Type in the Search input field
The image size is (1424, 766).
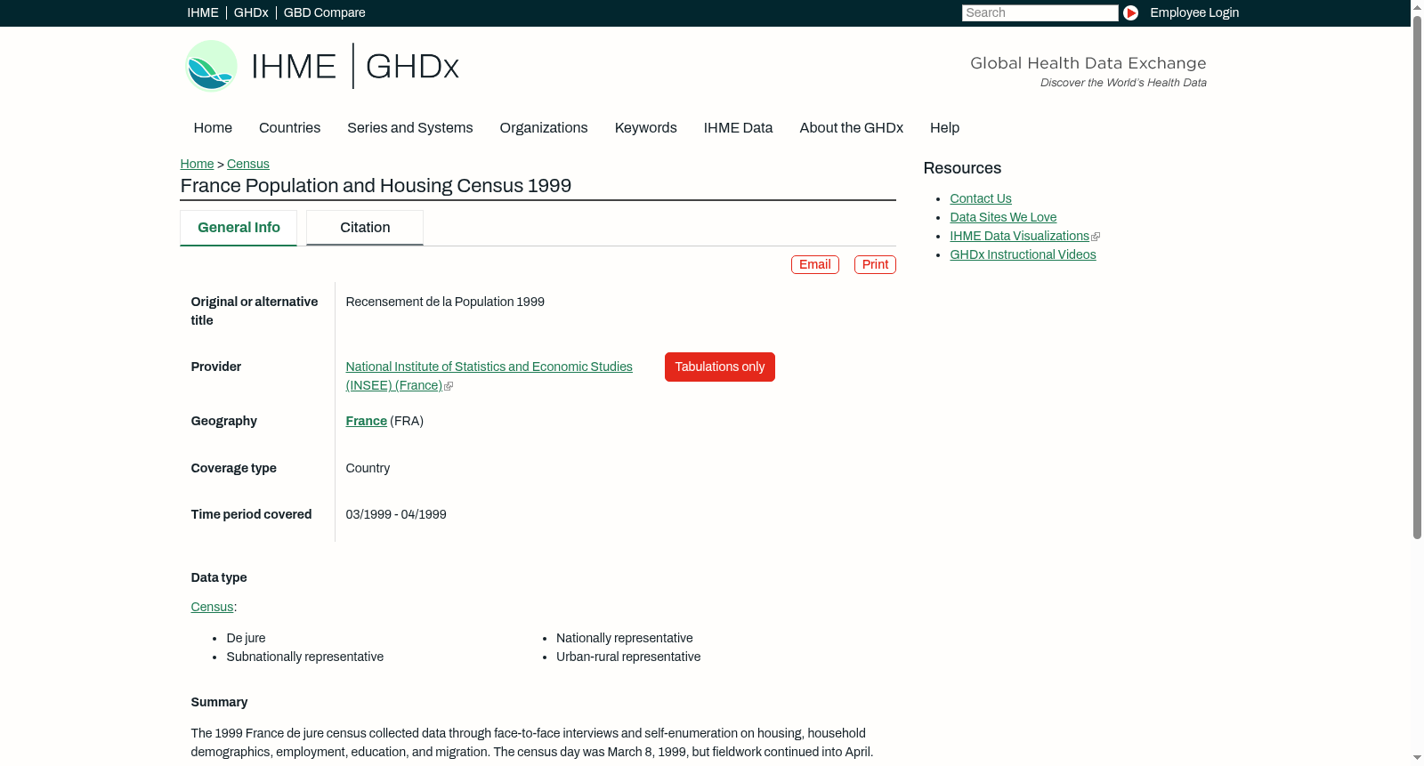1040,12
